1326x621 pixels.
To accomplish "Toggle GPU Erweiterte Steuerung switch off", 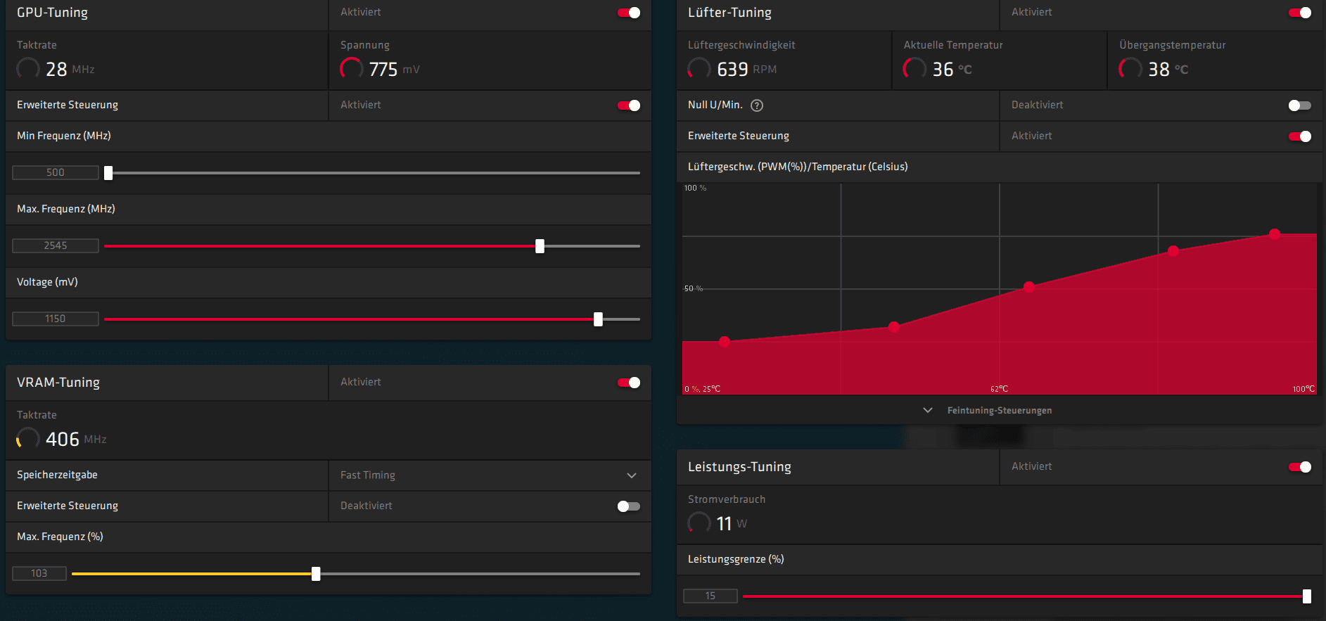I will [x=629, y=105].
